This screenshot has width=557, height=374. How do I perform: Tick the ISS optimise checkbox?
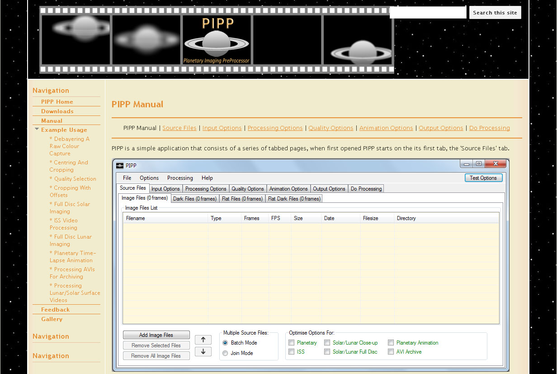click(x=292, y=352)
